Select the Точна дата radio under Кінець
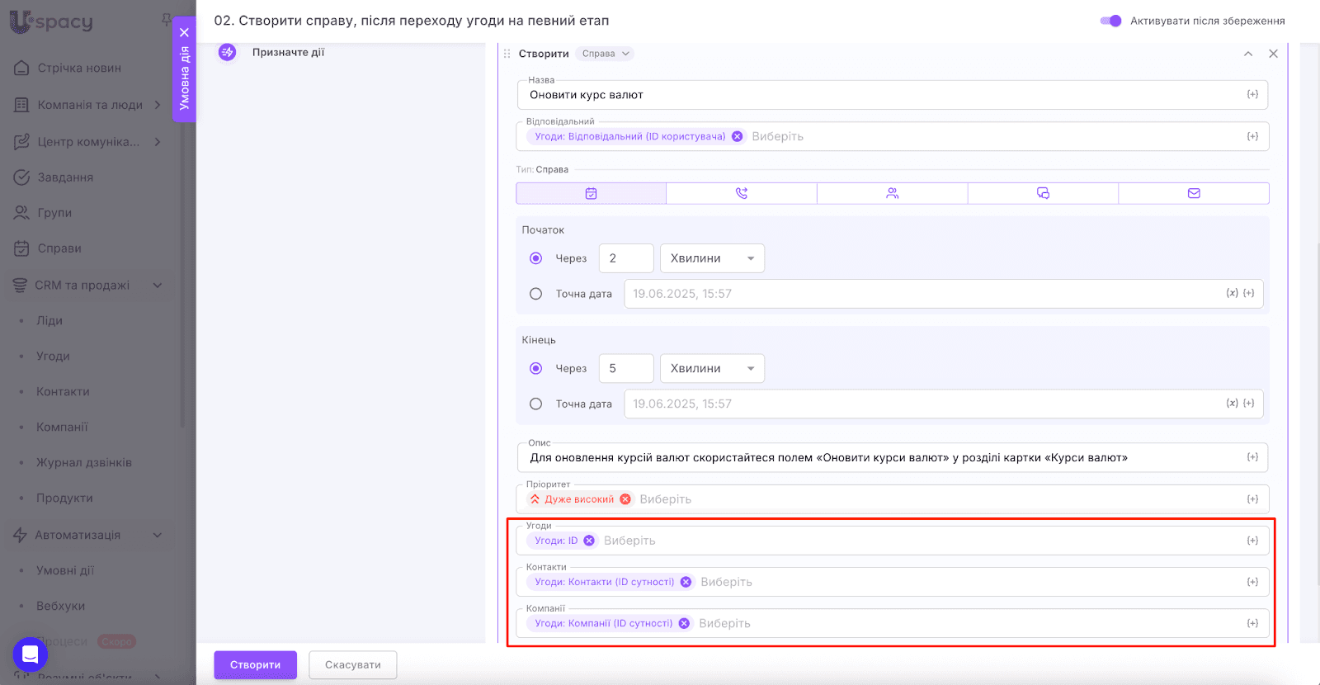The image size is (1320, 685). click(x=536, y=404)
